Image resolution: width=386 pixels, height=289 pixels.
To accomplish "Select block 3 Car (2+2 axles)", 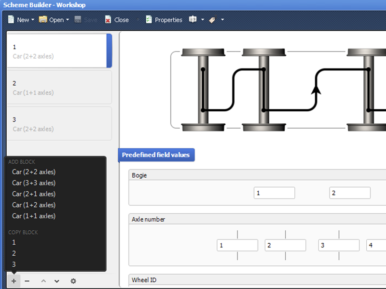I will (59, 124).
